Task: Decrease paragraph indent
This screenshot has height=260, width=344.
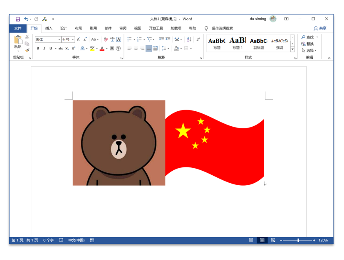Action: (x=161, y=39)
